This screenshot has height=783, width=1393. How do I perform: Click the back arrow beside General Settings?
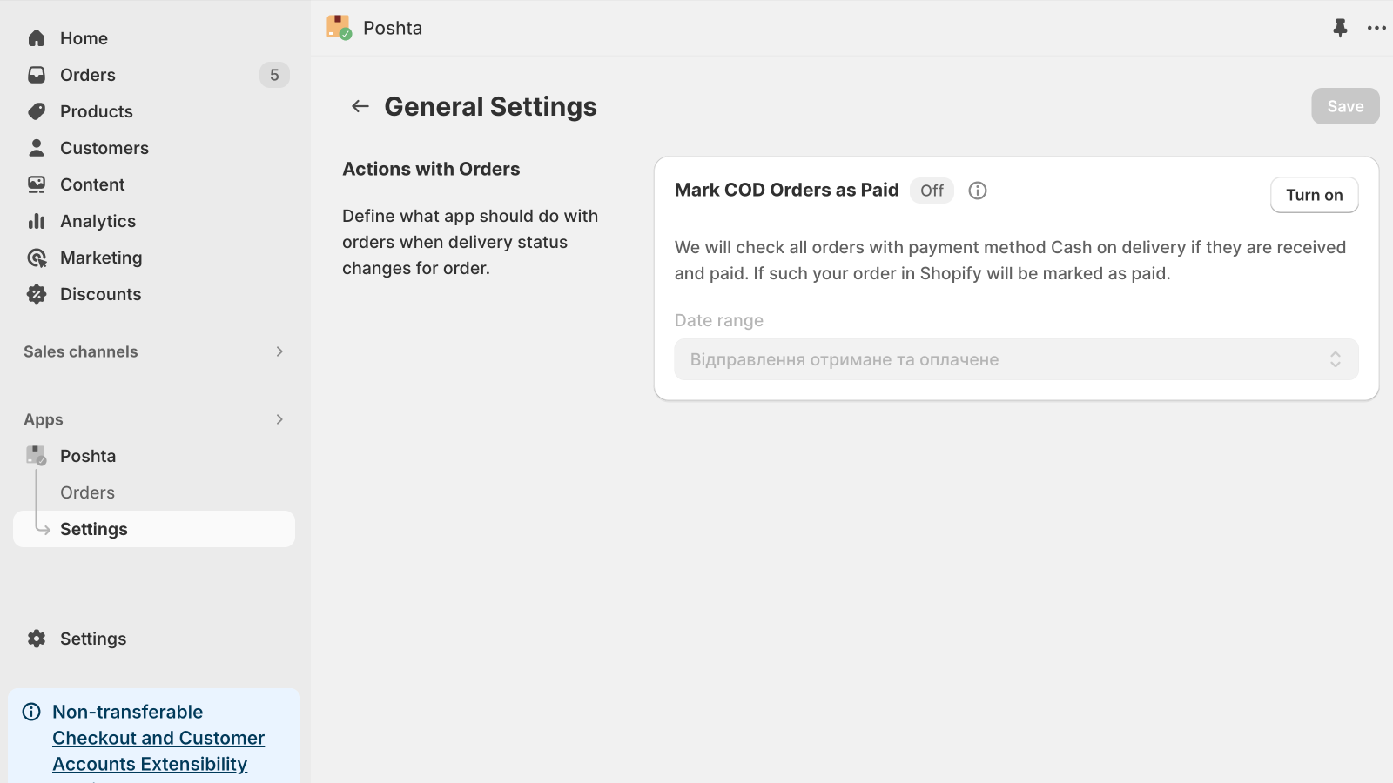(x=360, y=106)
